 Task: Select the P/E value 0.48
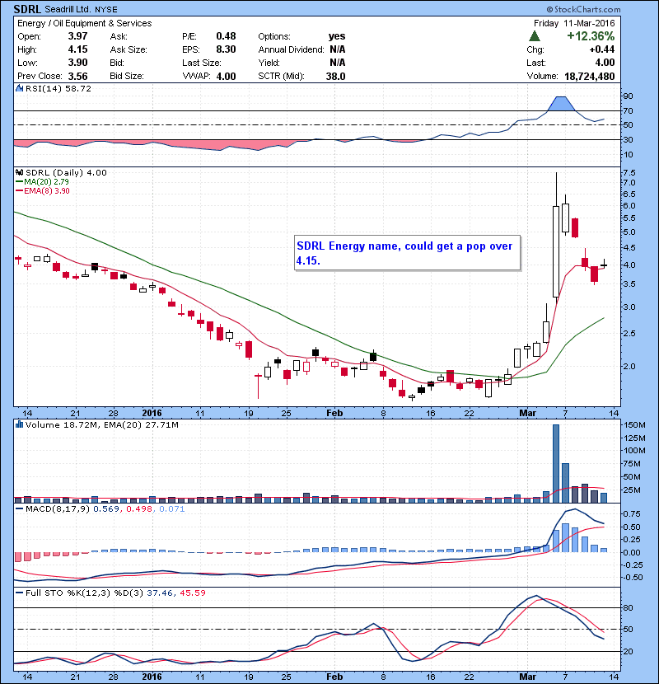click(226, 36)
